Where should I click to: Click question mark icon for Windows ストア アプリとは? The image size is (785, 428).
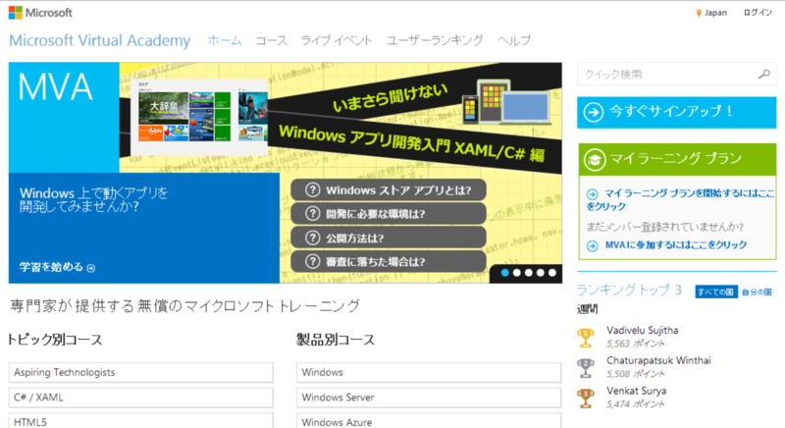pyautogui.click(x=312, y=190)
